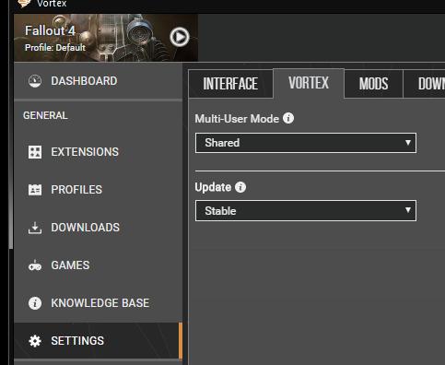
Task: Click the sidebar vertical scrollbar
Action: [11, 155]
